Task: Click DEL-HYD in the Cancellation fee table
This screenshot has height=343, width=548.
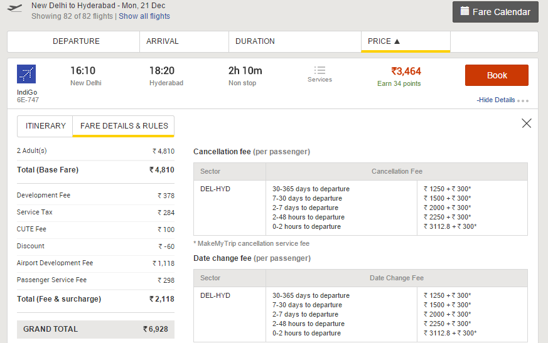Action: coord(215,189)
